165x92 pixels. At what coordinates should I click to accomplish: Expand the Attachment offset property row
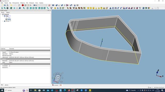coord(1,57)
